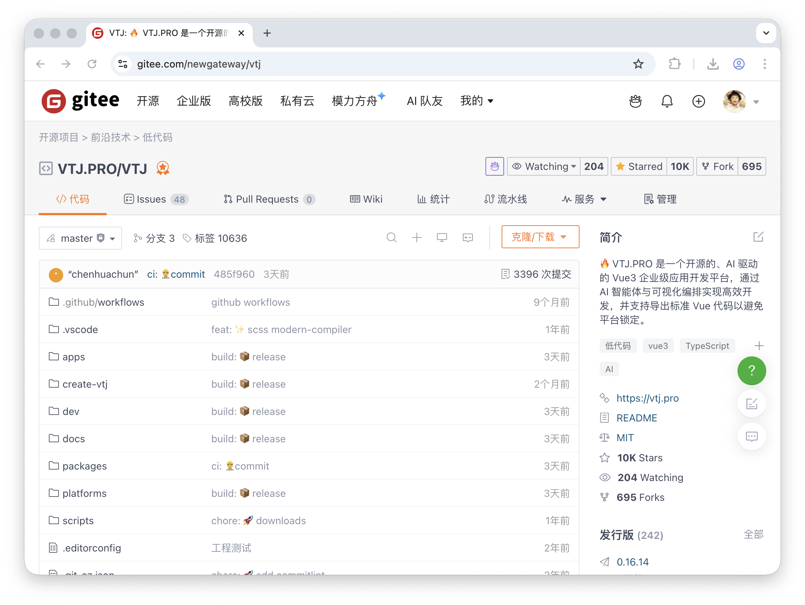This screenshot has height=605, width=805.
Task: Click the notification bell icon
Action: tap(667, 101)
